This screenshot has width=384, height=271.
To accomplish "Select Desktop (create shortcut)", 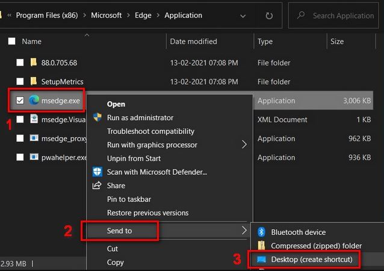I will click(x=312, y=259).
